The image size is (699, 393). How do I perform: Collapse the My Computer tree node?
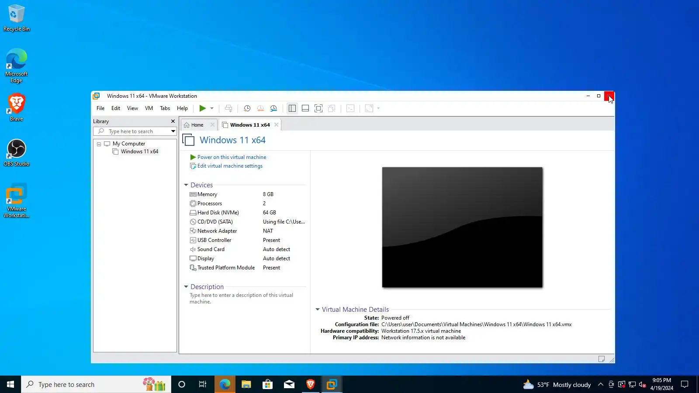pos(99,144)
